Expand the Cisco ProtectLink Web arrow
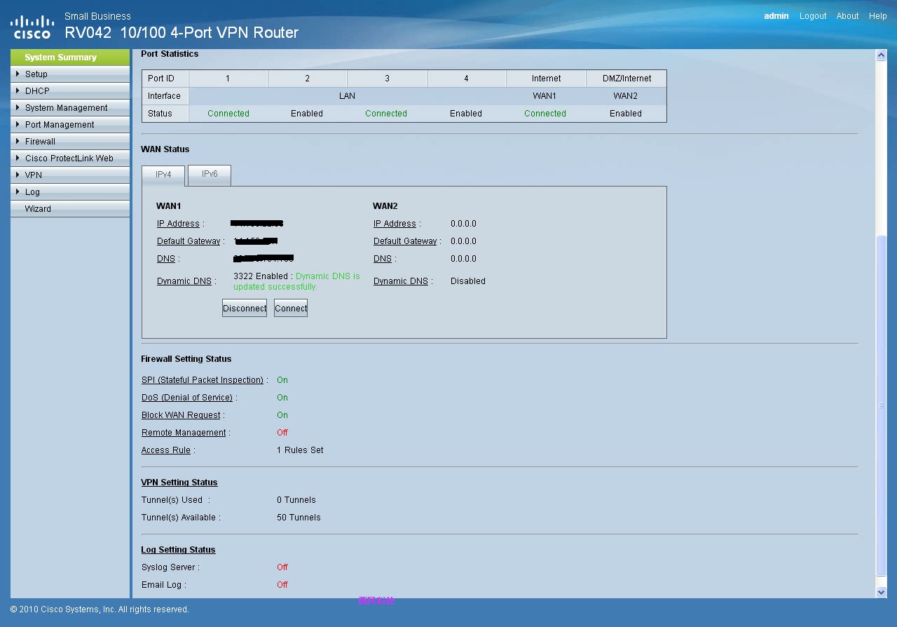This screenshot has height=627, width=897. click(18, 158)
